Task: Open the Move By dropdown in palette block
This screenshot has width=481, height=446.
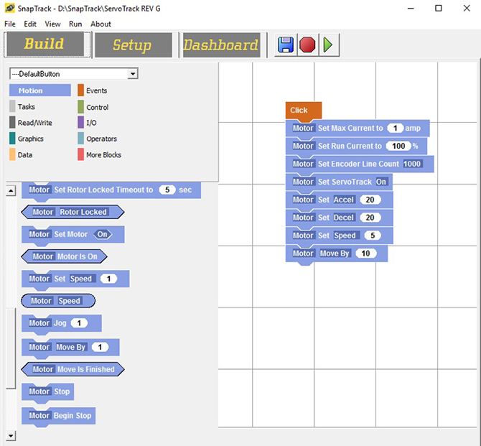Action: (71, 347)
